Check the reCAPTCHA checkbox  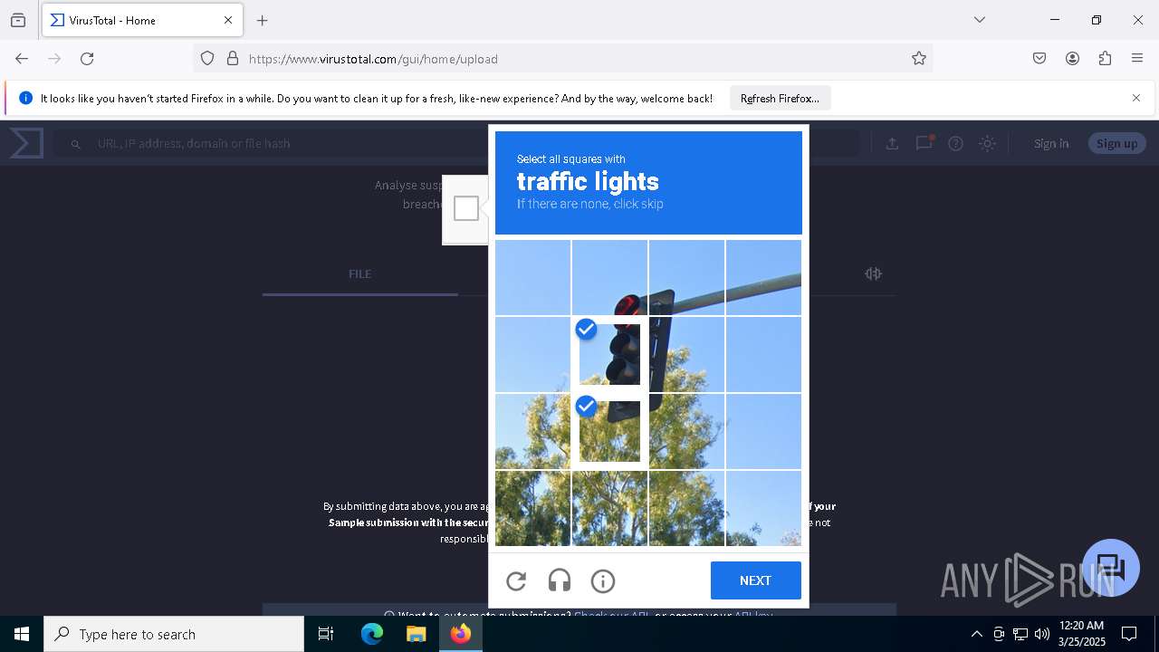[x=466, y=208]
